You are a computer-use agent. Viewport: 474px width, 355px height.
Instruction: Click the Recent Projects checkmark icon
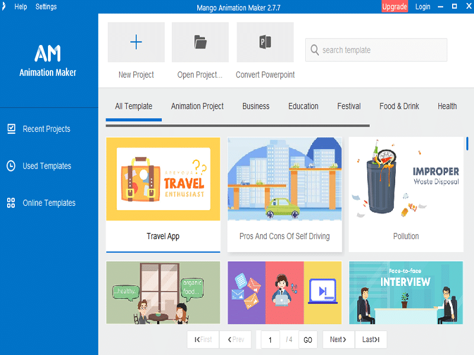pos(11,129)
